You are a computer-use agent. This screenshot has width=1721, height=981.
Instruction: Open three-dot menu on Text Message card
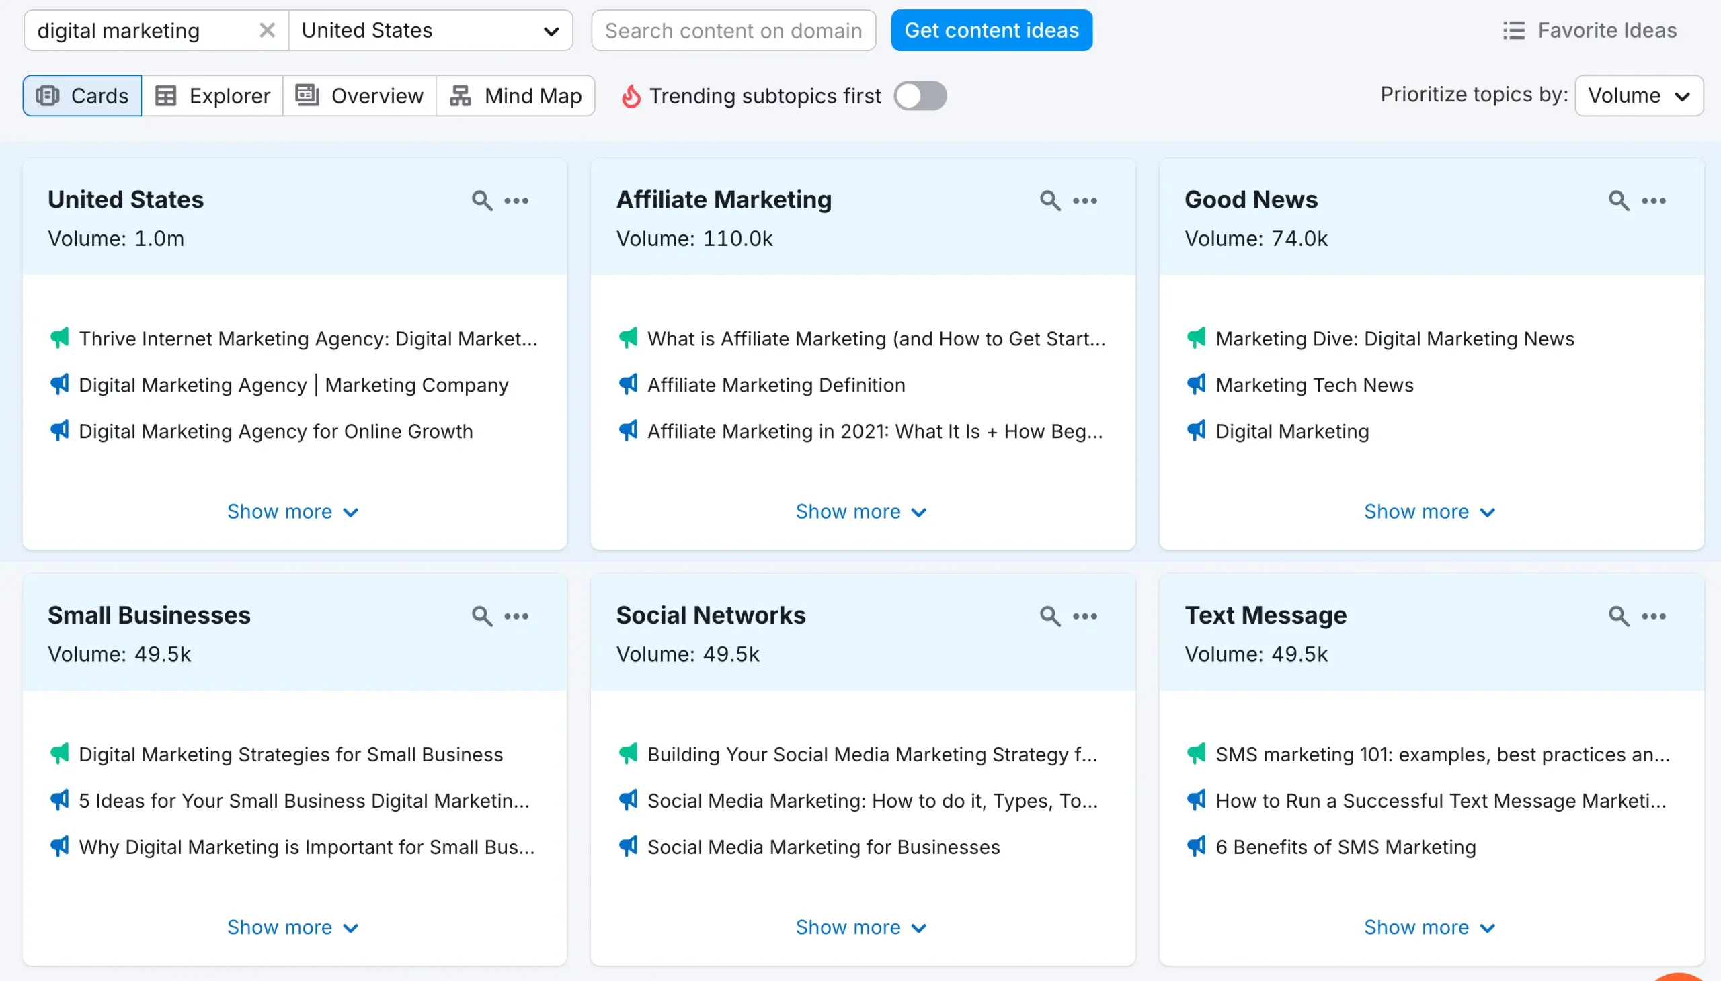coord(1653,616)
